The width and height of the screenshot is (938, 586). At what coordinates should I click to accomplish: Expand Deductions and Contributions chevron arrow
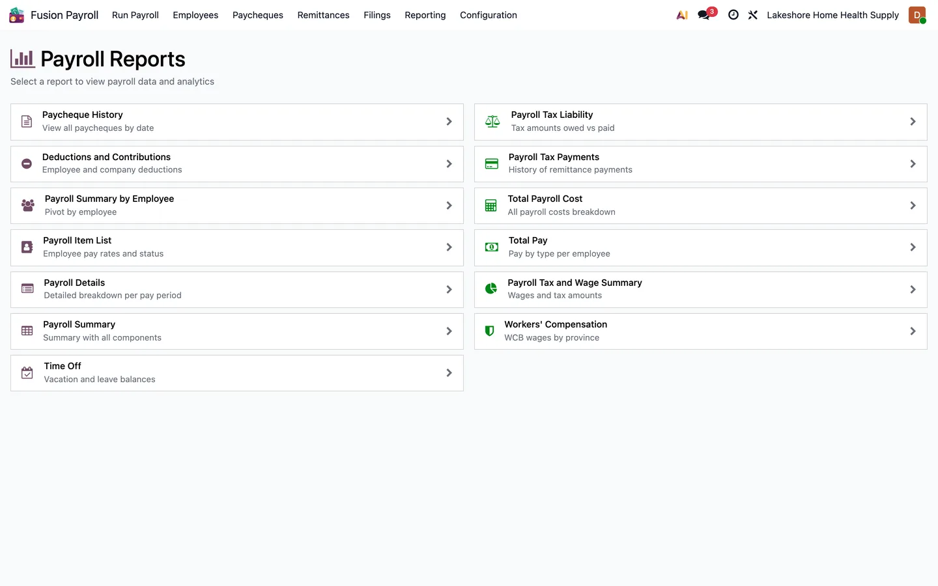(449, 164)
